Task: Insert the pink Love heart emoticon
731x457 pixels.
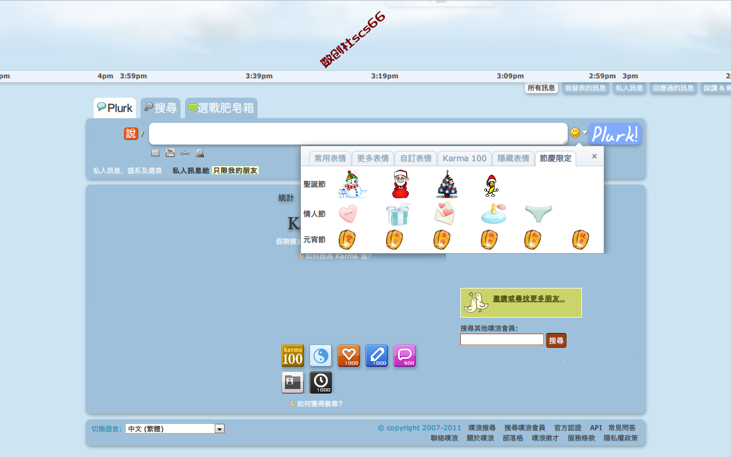Action: (348, 214)
